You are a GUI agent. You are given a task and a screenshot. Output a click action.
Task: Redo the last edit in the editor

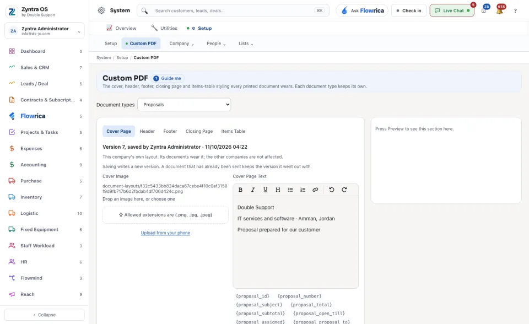[344, 190]
